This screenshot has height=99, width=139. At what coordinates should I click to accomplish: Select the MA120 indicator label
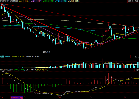pos(61,1)
